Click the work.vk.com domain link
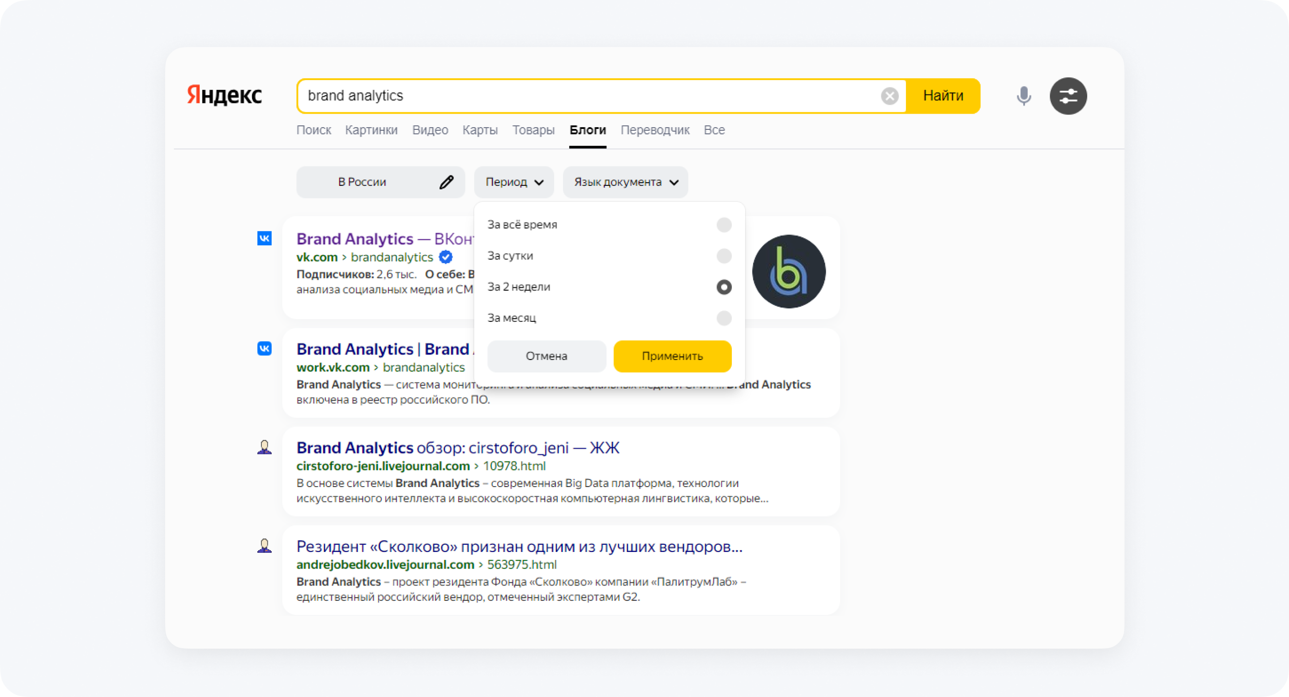Screen dimensions: 1289x697 (x=333, y=367)
